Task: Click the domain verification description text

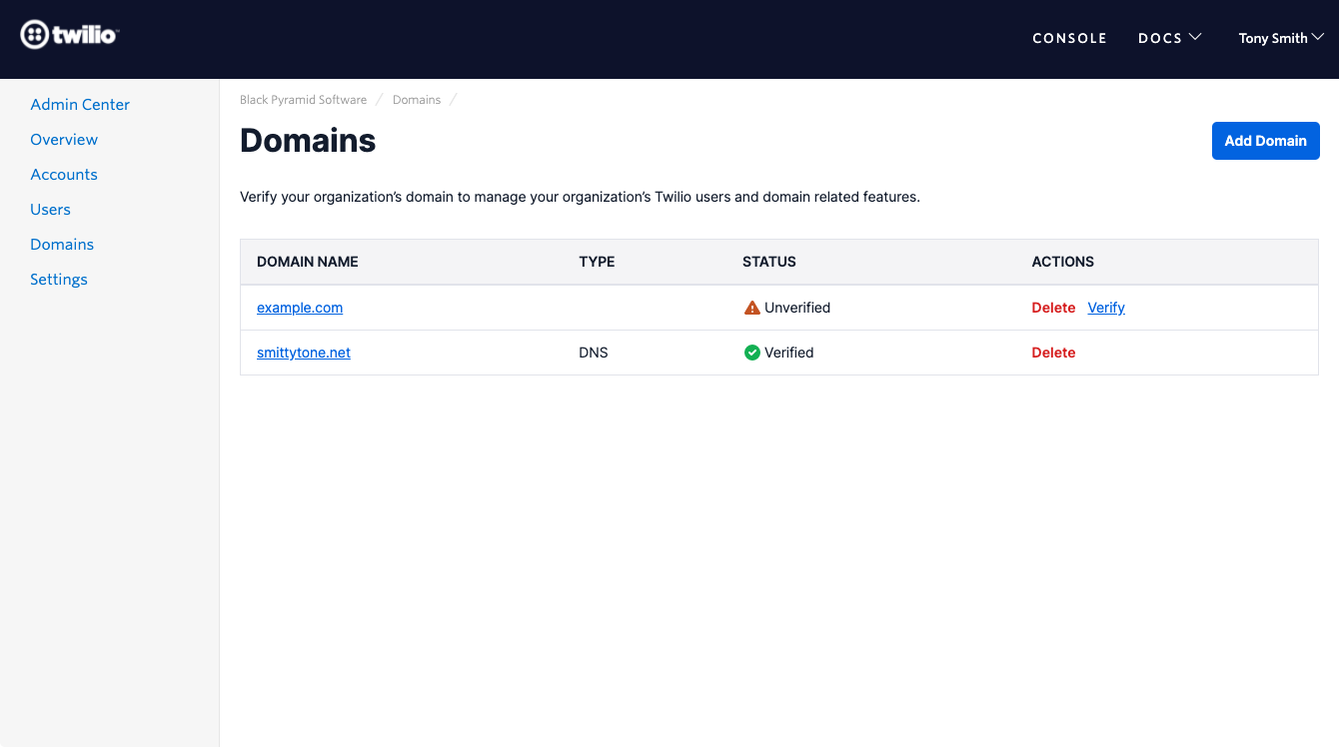Action: pyautogui.click(x=580, y=197)
